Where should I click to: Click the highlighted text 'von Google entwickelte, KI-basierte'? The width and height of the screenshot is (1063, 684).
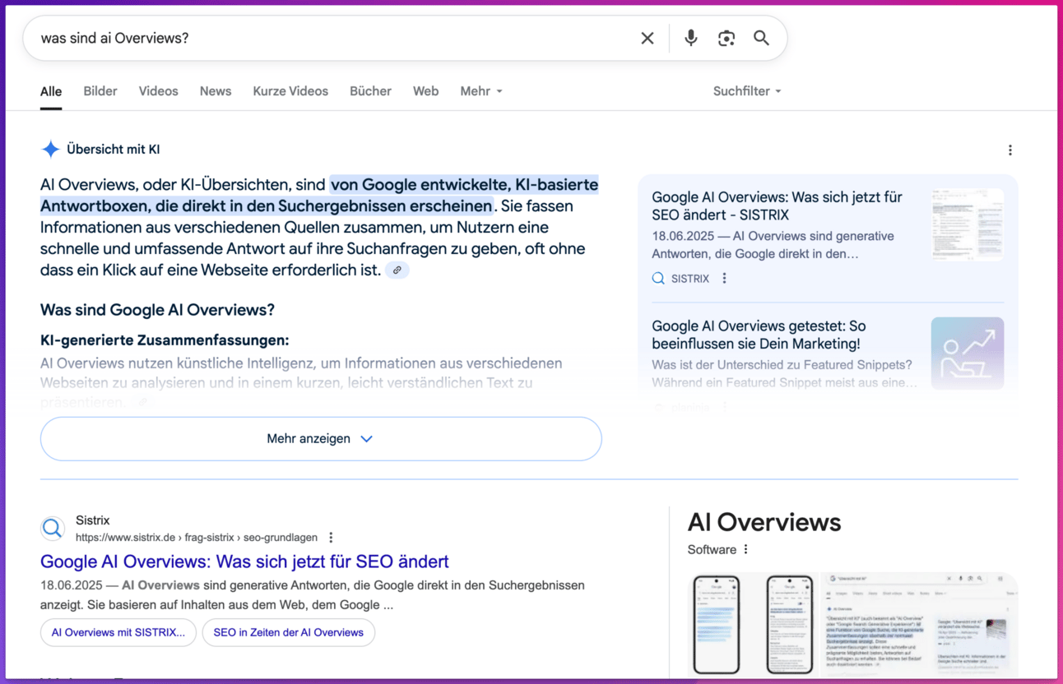[464, 184]
